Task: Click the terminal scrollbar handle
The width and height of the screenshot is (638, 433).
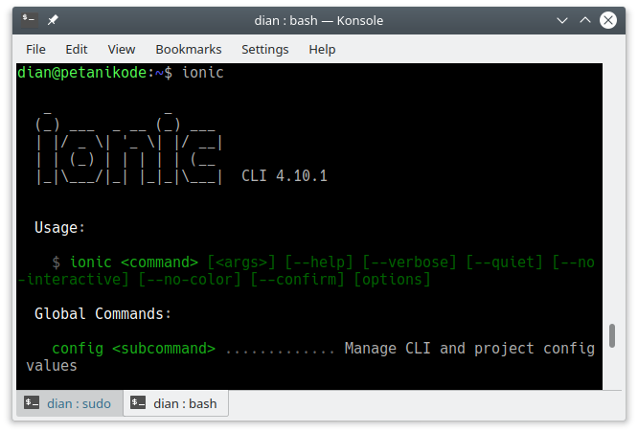Action: coord(611,335)
